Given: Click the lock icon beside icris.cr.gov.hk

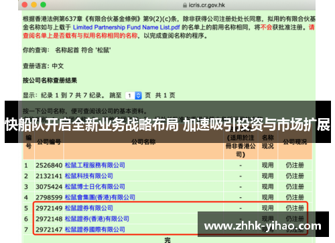Looking at the screenshot, I should [185, 5].
